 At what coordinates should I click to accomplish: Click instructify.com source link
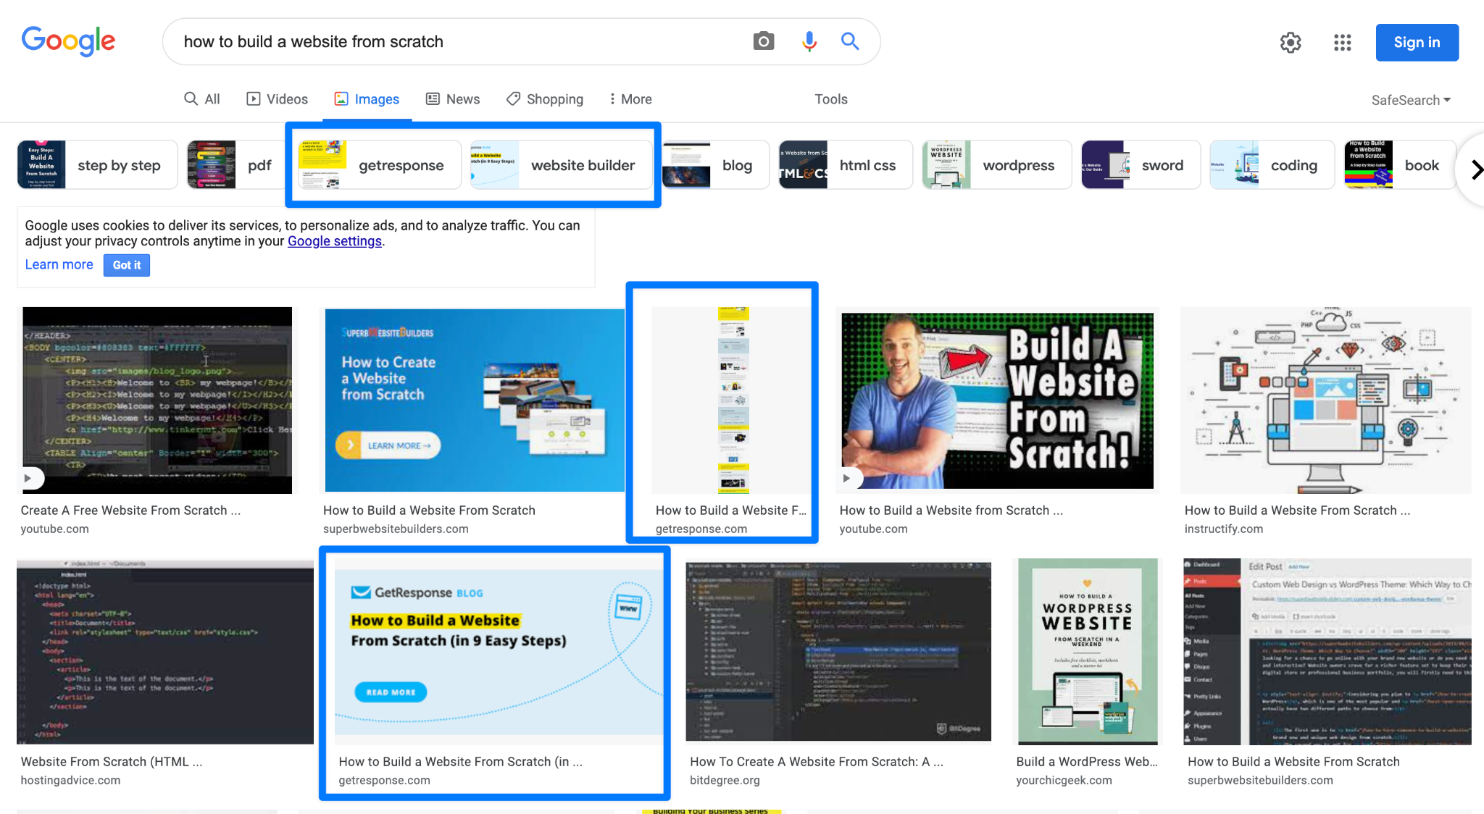pyautogui.click(x=1224, y=529)
